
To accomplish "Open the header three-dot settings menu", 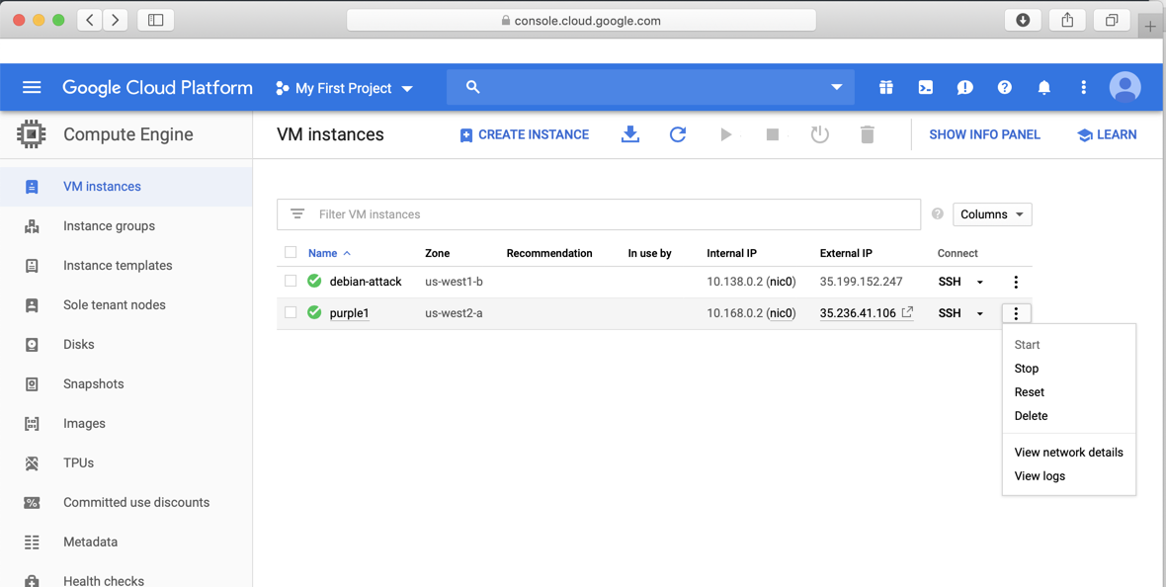I will click(1083, 88).
